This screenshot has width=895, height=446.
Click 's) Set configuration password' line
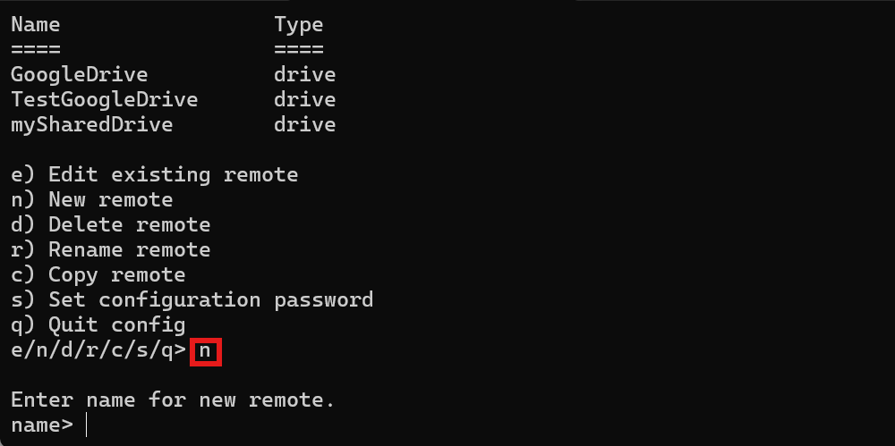tap(192, 300)
